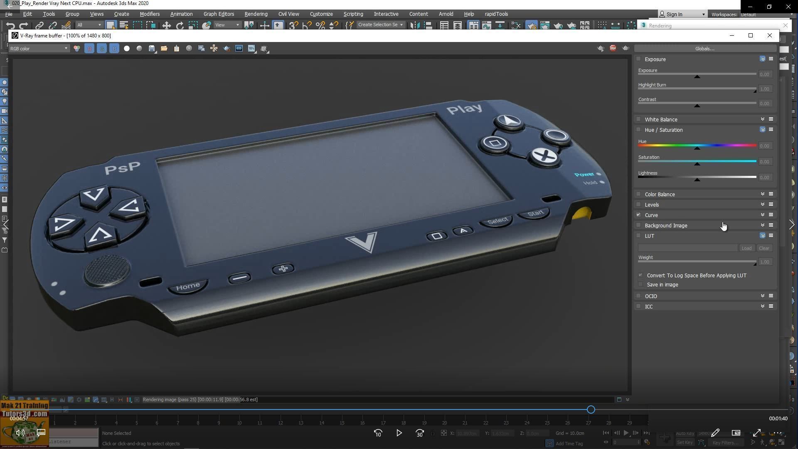The height and width of the screenshot is (449, 798).
Task: Toggle the green channel button
Action: 102,49
